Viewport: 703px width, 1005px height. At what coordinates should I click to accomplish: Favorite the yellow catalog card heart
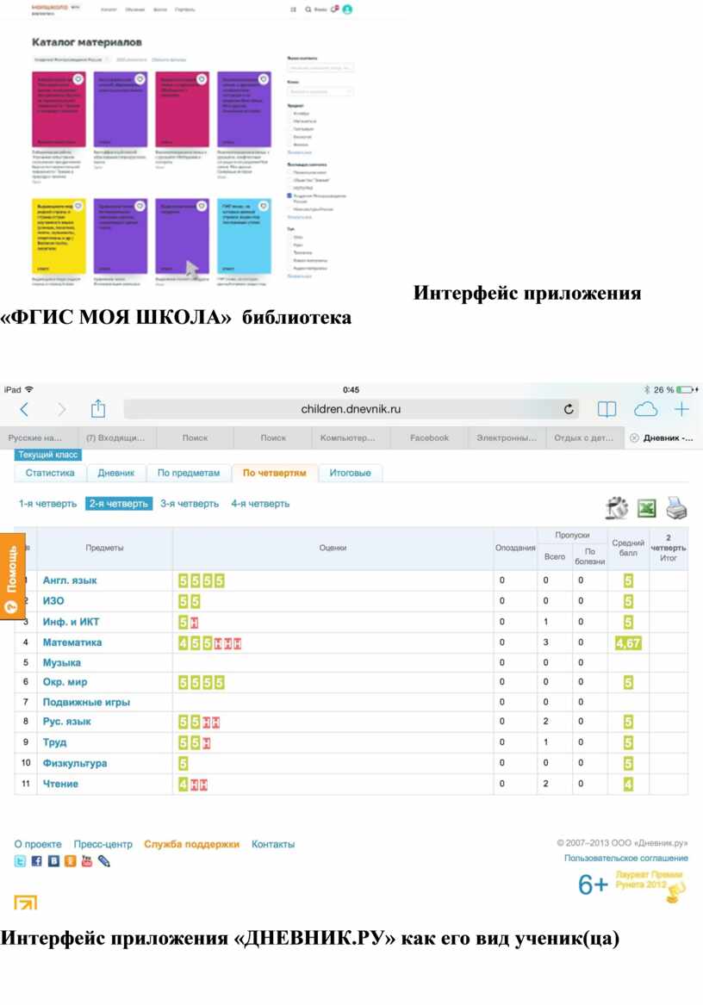78,206
